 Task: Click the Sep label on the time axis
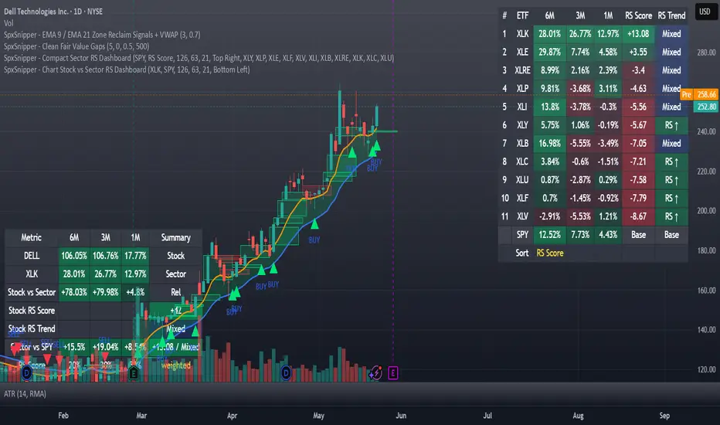664,416
